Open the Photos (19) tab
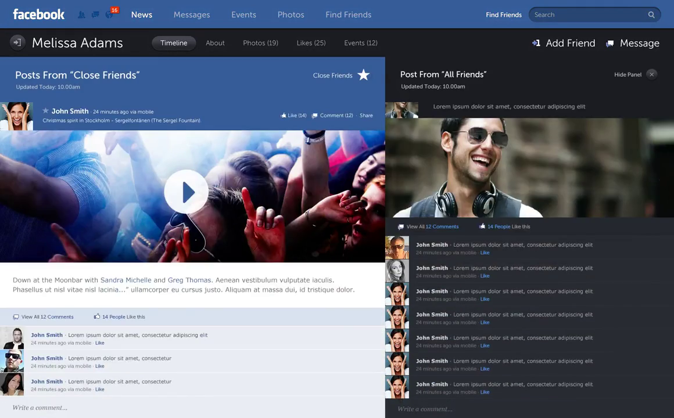The width and height of the screenshot is (674, 418). tap(260, 43)
